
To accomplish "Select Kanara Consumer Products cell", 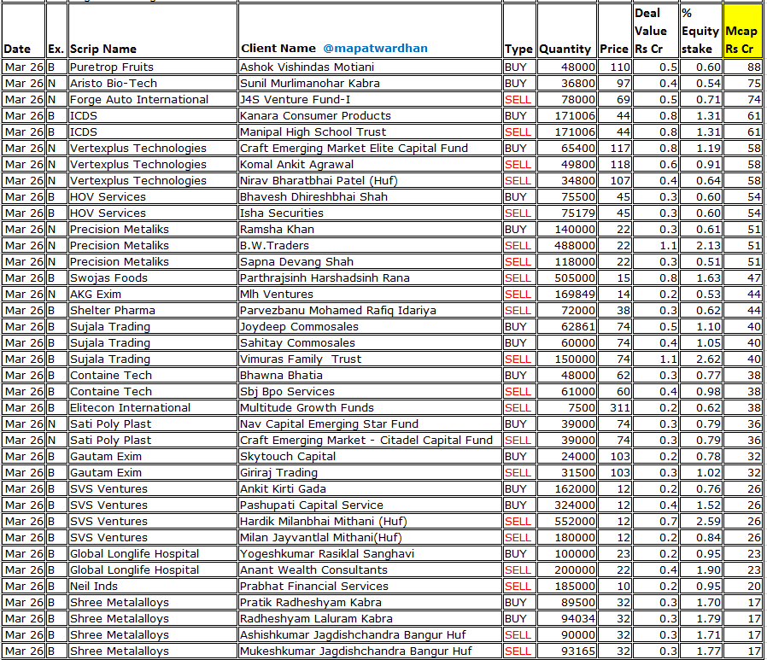I will click(x=370, y=115).
